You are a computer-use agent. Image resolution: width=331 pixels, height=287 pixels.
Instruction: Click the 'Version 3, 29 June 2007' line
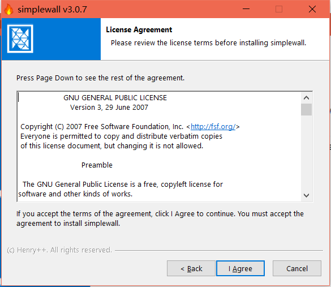(x=109, y=108)
